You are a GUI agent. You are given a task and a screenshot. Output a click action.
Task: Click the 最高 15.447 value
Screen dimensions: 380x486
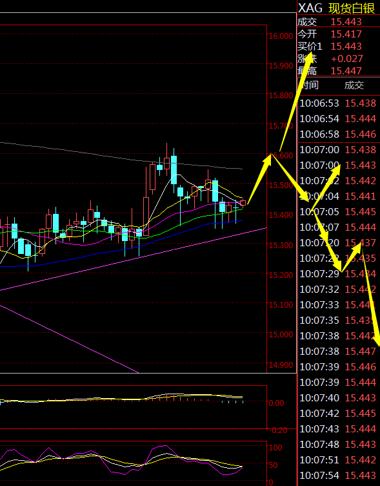[346, 71]
